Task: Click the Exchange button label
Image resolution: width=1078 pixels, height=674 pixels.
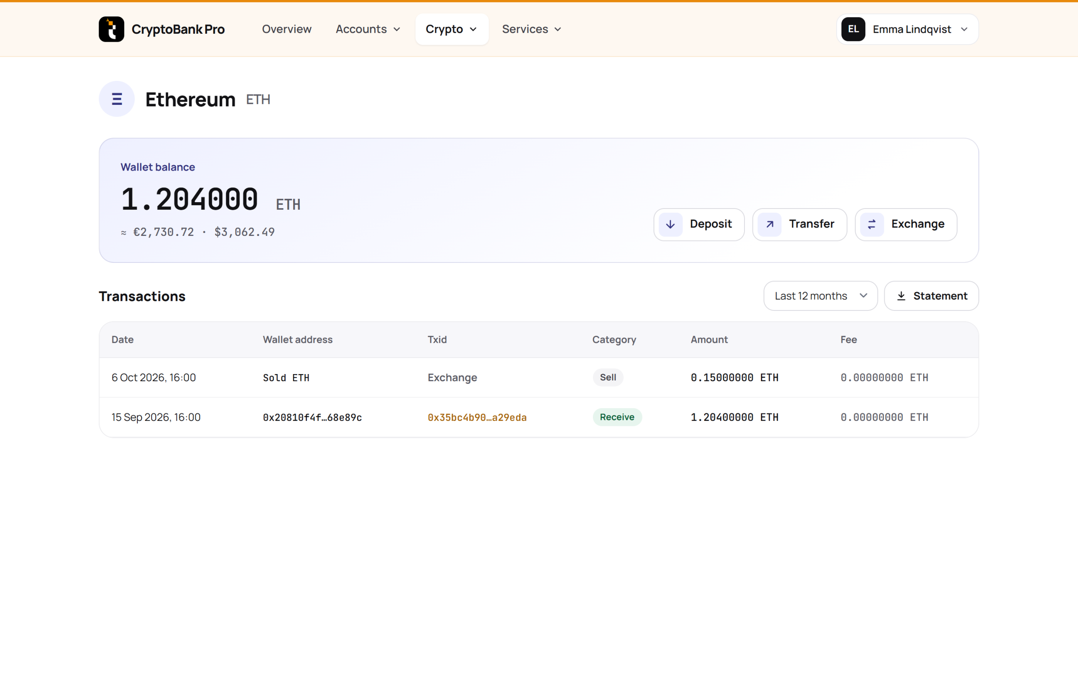Action: tap(918, 224)
